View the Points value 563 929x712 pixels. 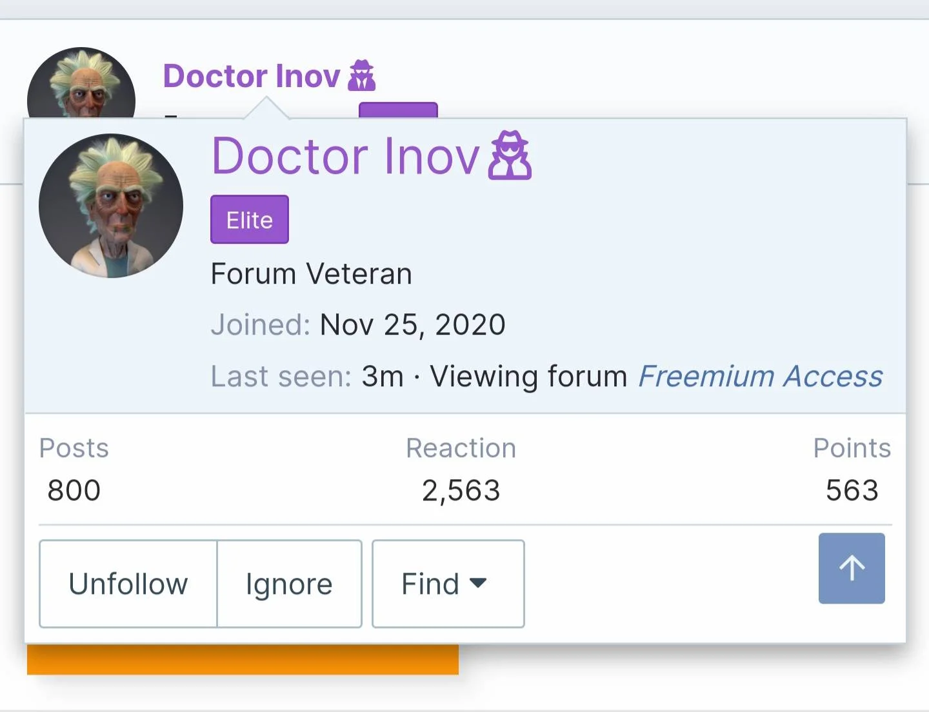click(x=852, y=490)
